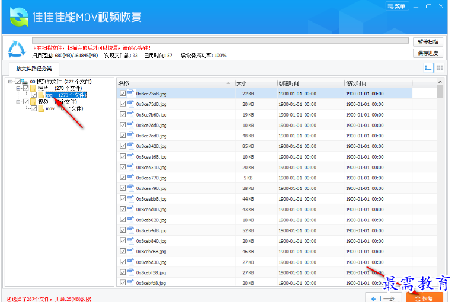This screenshot has height=302, width=455.
Task: Switch to list view icon
Action: pos(428,68)
